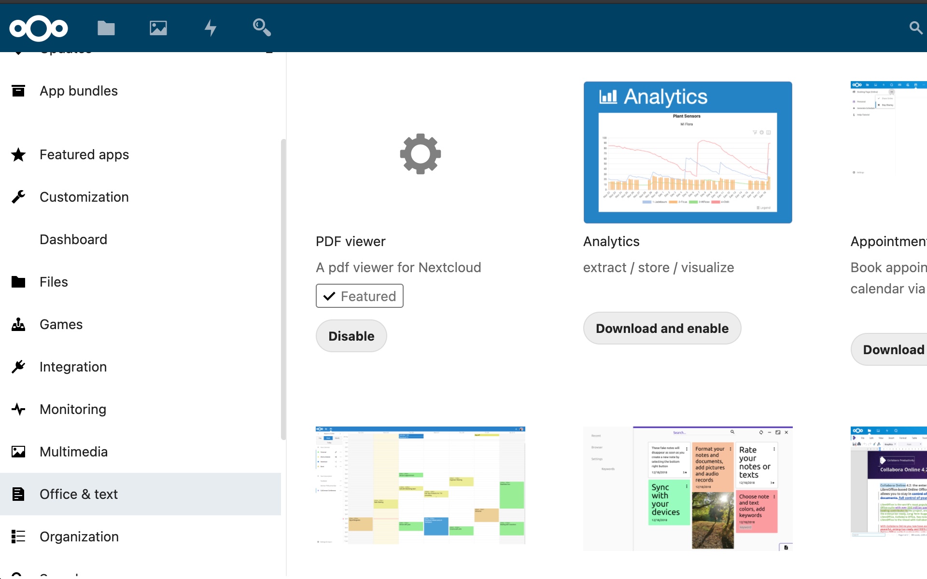Open the Integration category

[x=140, y=367]
